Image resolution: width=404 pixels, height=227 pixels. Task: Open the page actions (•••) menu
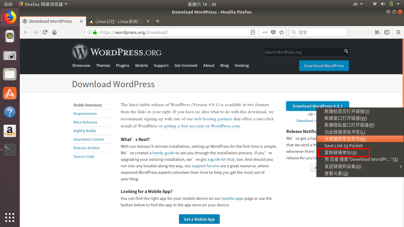(265, 32)
